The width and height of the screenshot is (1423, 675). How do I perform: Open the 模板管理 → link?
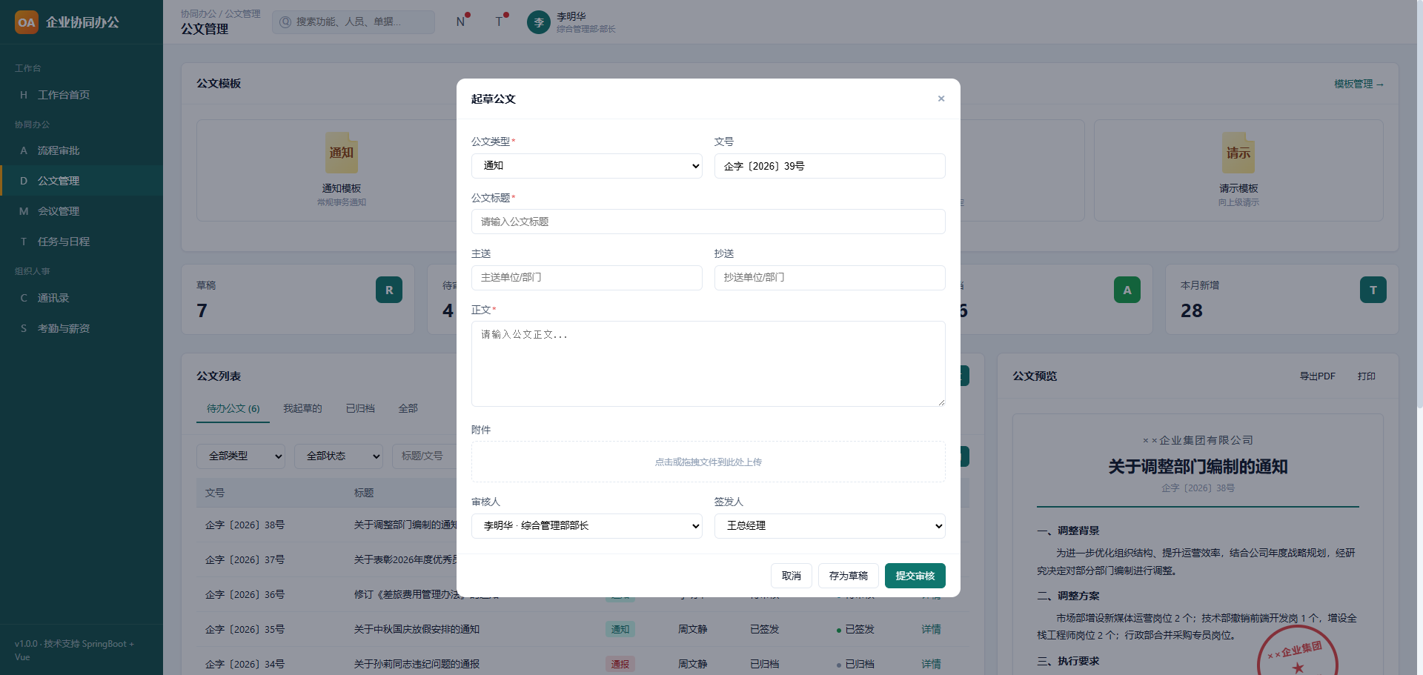1359,84
